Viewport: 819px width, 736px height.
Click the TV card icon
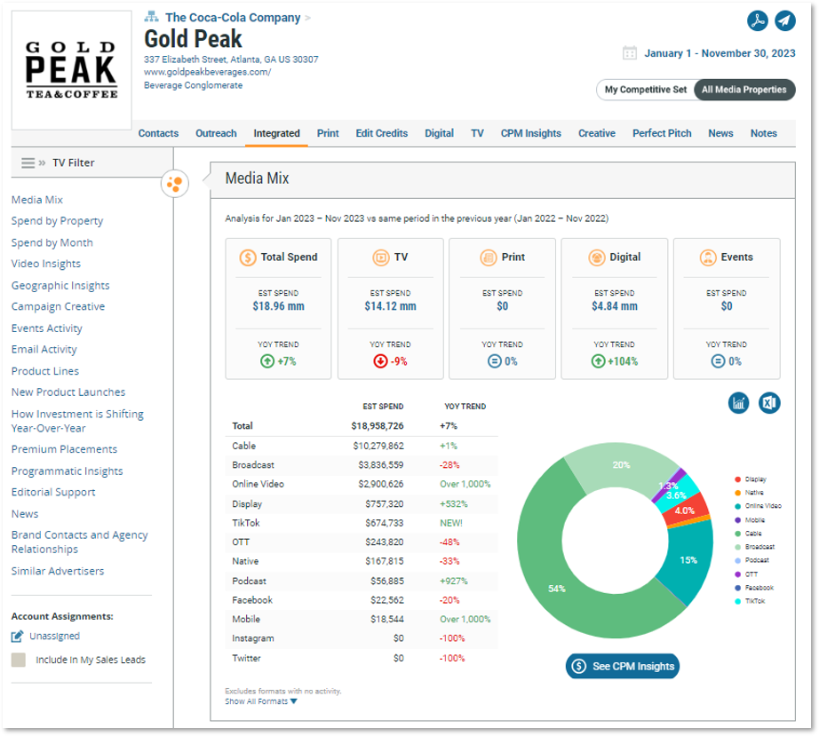click(x=381, y=257)
